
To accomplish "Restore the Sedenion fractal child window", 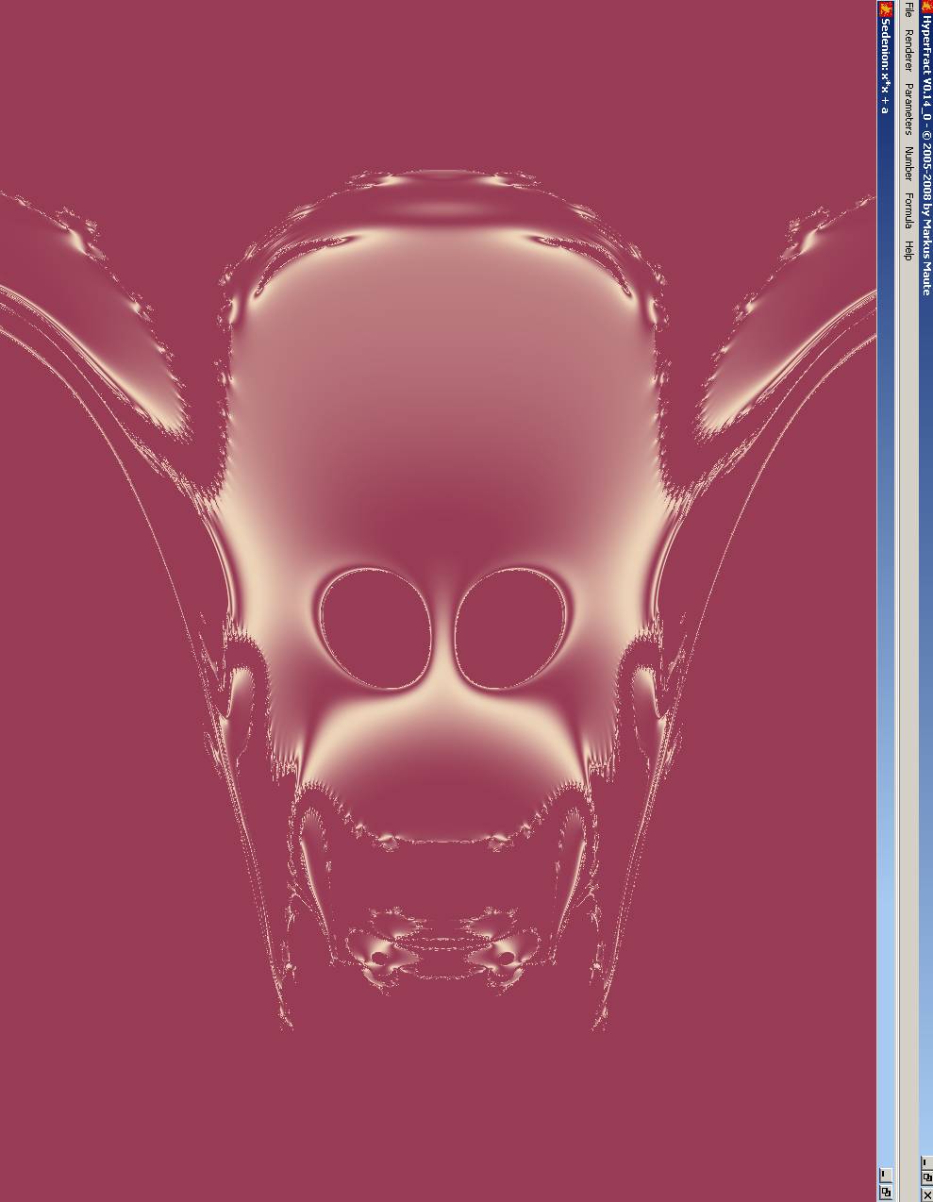I will tap(885, 1191).
